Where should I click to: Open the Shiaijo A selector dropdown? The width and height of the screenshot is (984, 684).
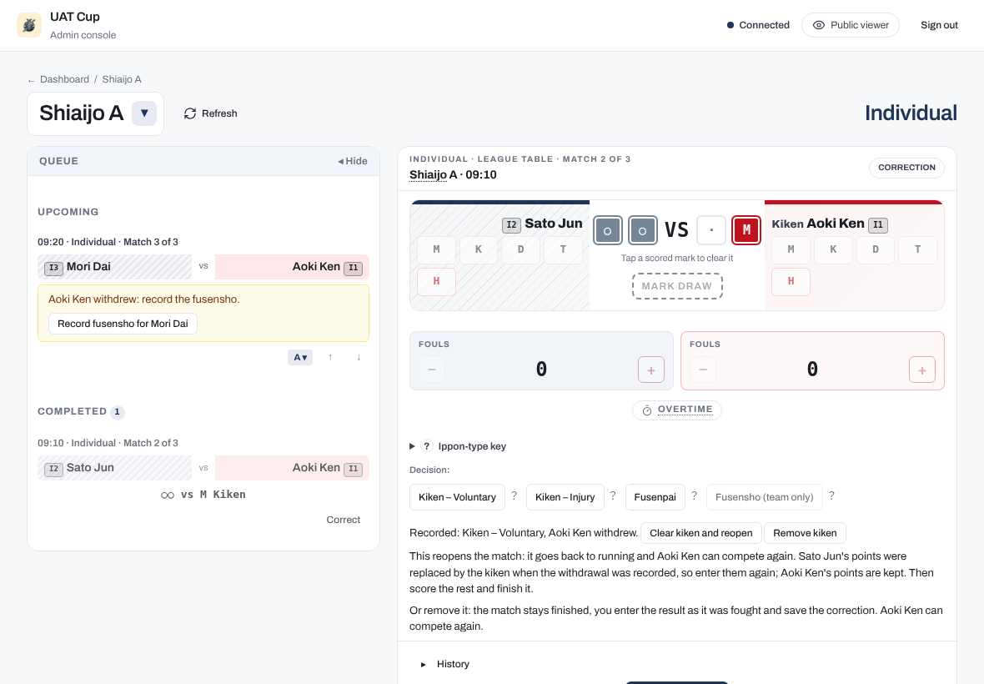coord(144,113)
